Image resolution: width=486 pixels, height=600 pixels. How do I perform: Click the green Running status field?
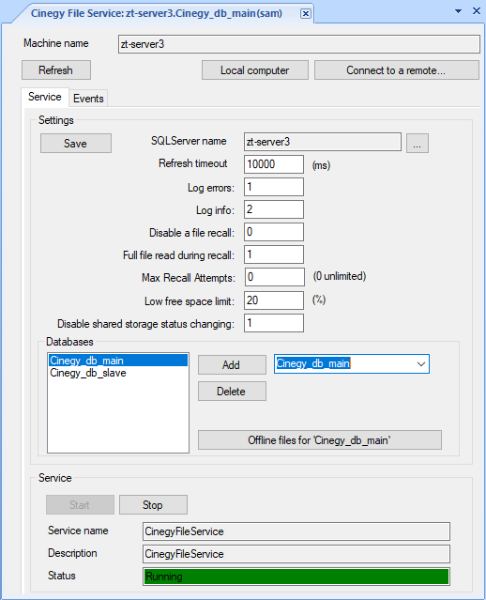click(x=296, y=577)
